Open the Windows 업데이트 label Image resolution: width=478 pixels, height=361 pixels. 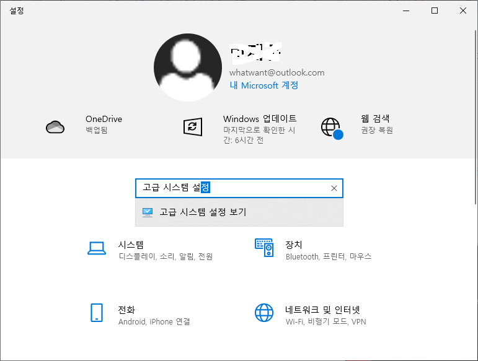[x=260, y=118]
